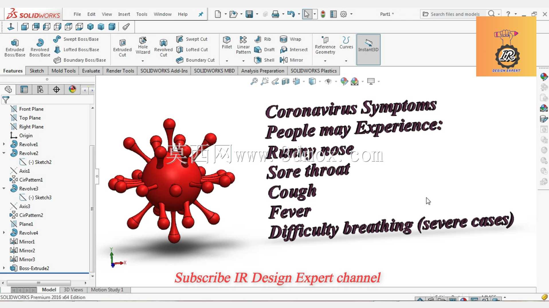Expand the Revolve1 feature
Screen dimensions: 549x308
[4, 144]
